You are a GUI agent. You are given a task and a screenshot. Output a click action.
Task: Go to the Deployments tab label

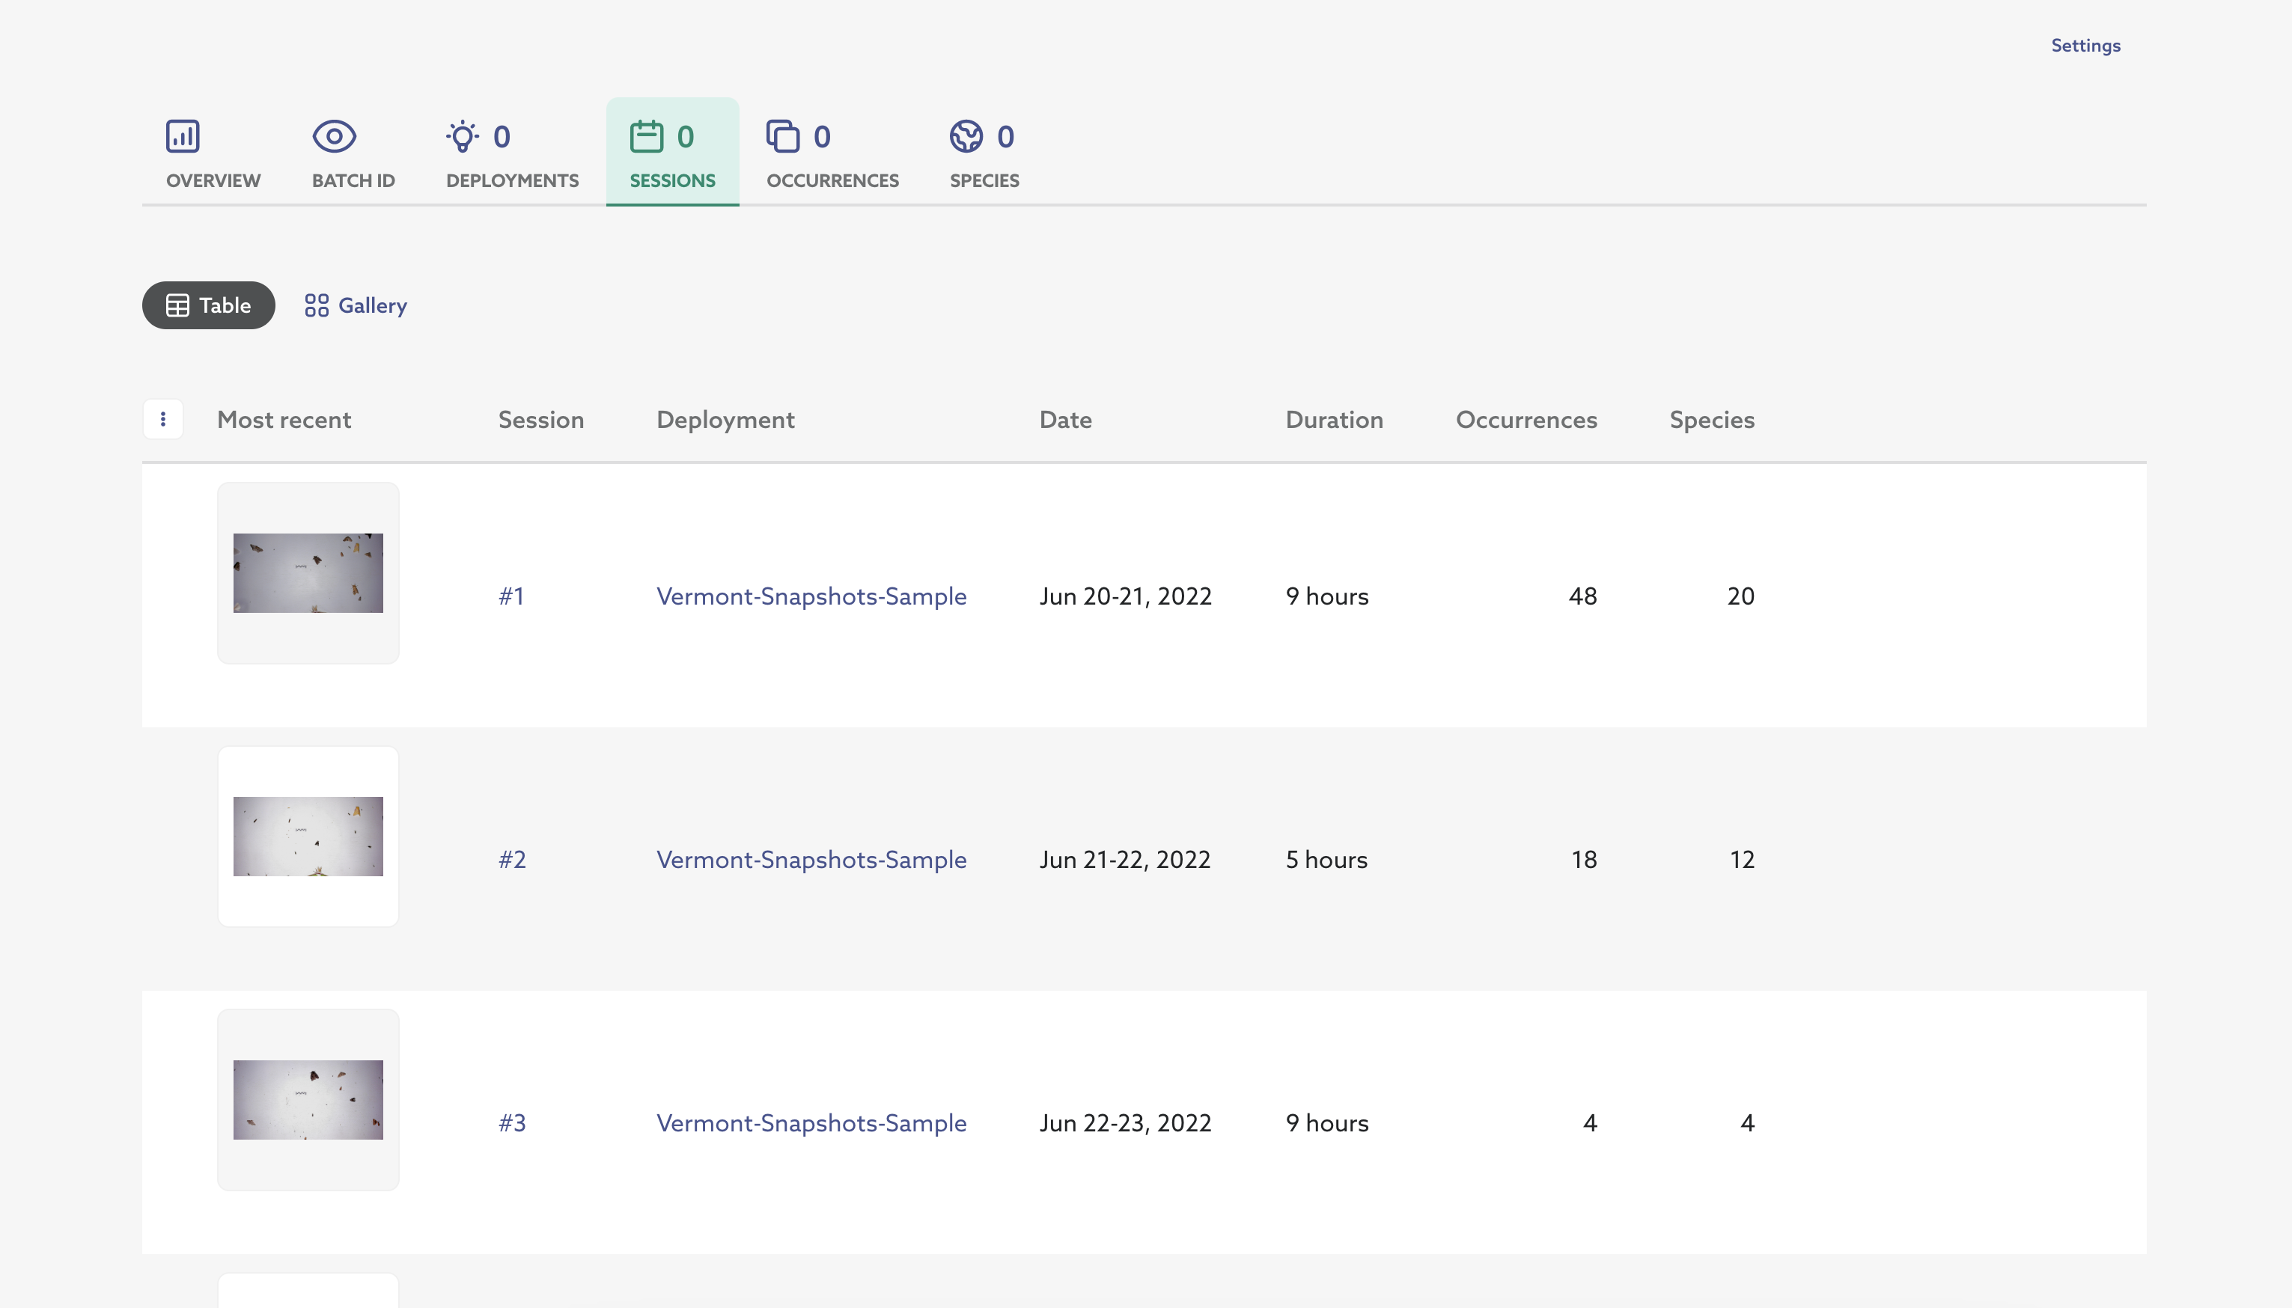point(512,180)
